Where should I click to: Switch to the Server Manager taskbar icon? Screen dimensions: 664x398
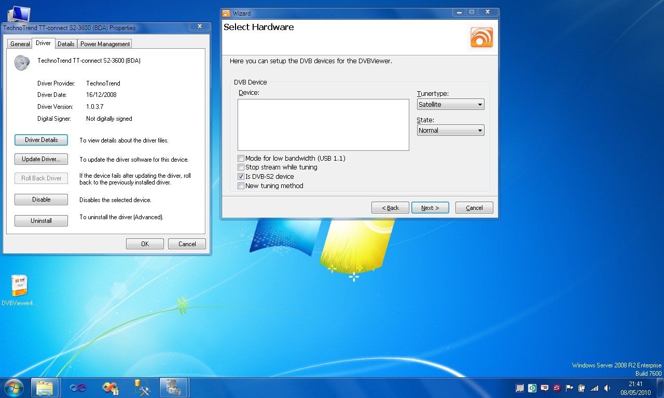point(173,387)
